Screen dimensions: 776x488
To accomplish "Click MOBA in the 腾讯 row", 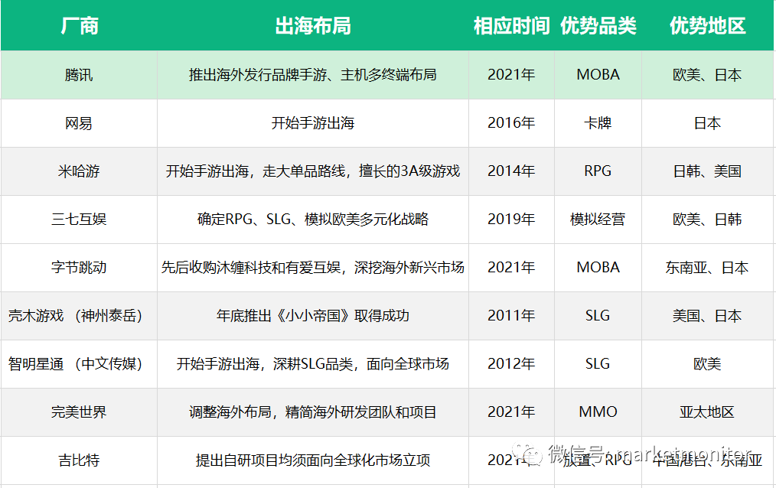I will (598, 75).
